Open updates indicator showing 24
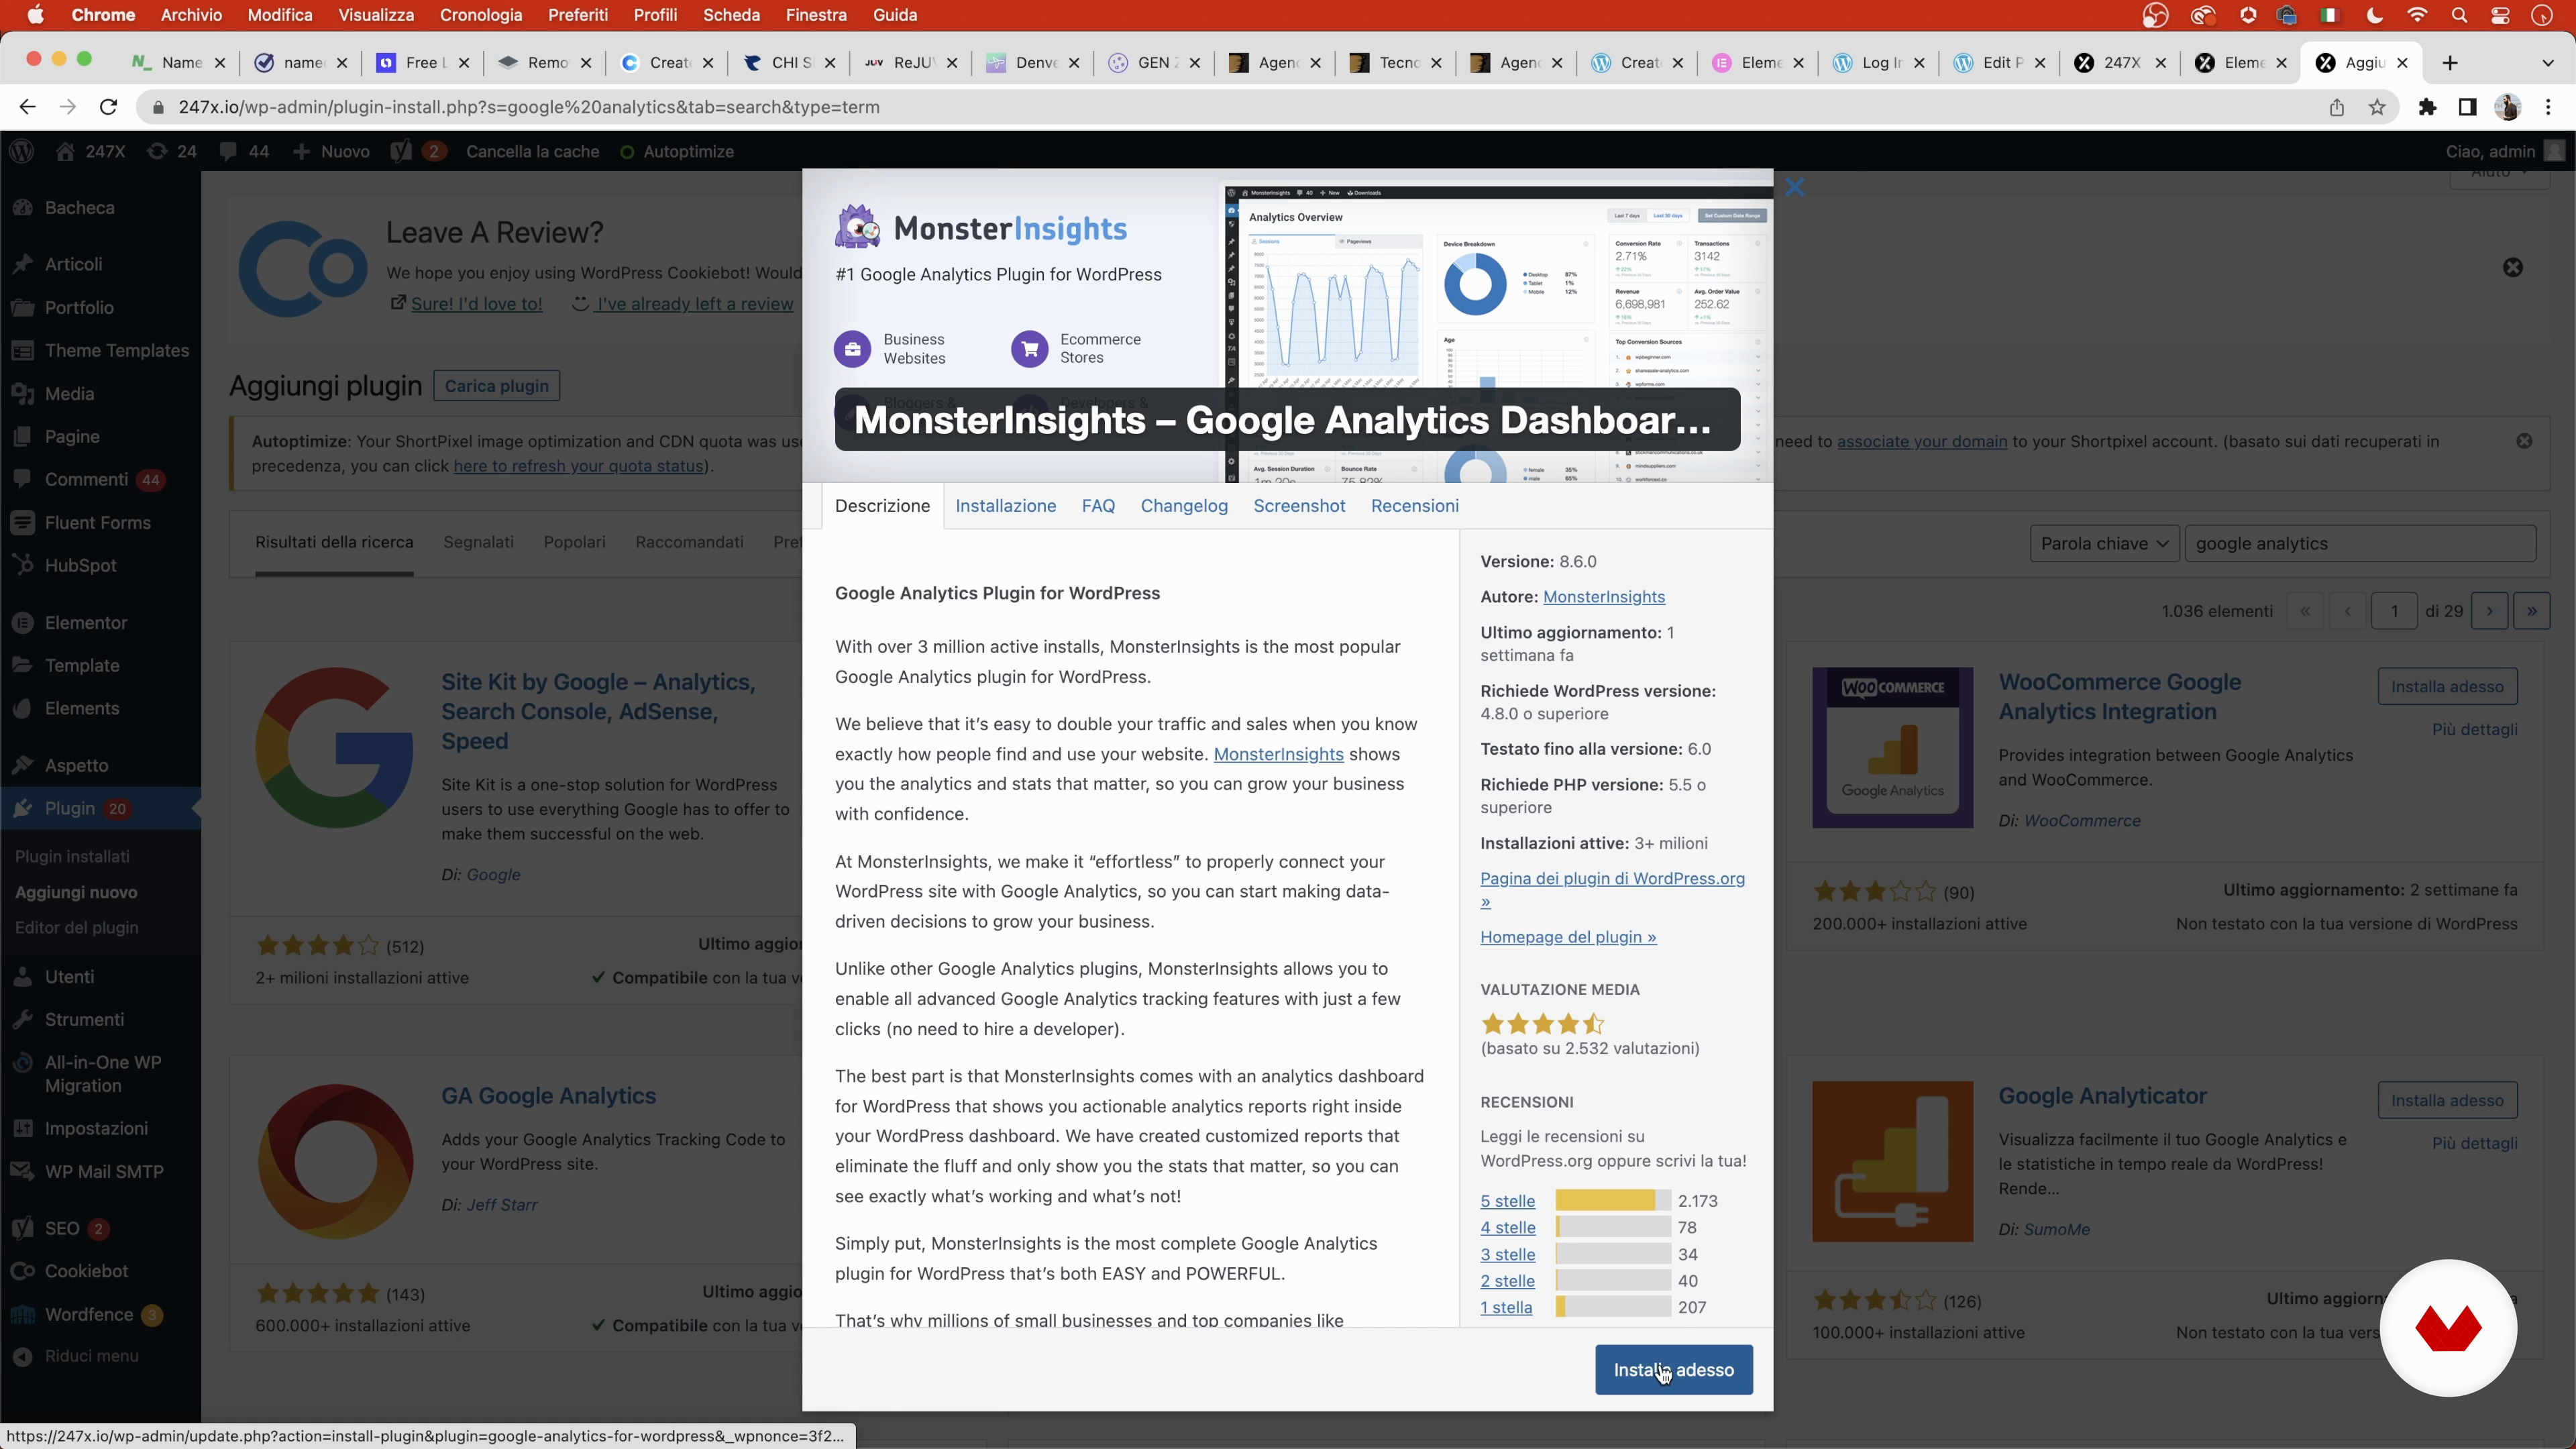Screen dimensions: 2576x1449 (171, 151)
